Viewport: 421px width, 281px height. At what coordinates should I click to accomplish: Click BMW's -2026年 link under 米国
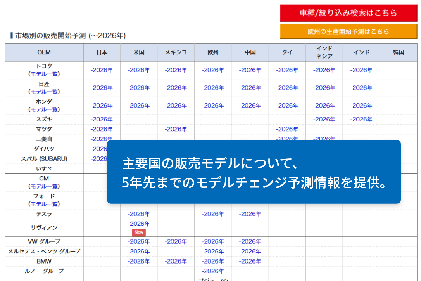pos(138,261)
